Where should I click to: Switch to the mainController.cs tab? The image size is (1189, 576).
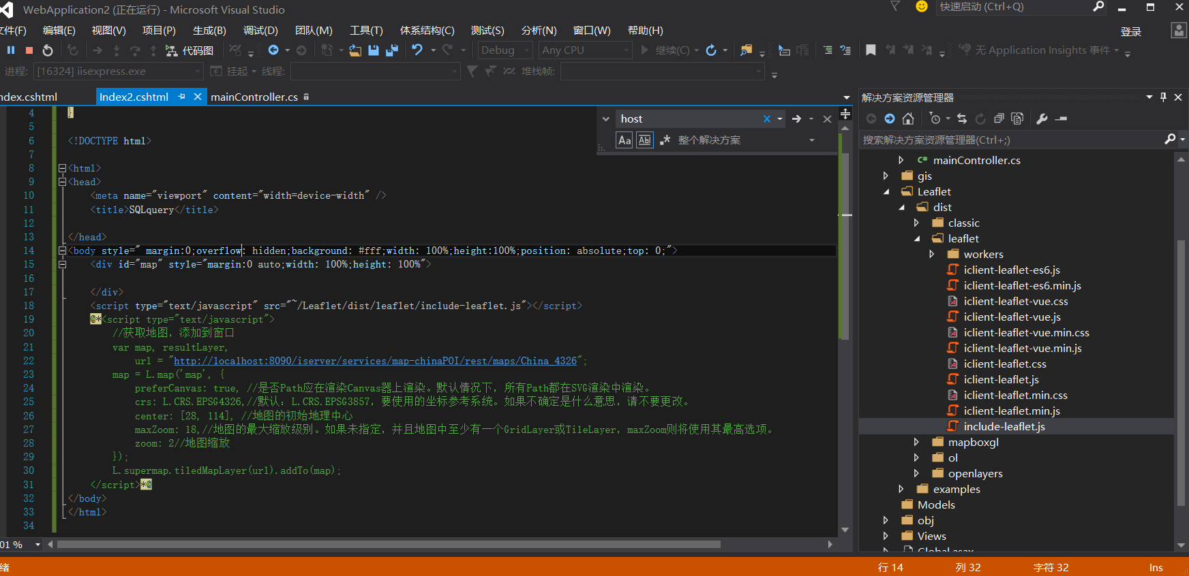click(254, 97)
